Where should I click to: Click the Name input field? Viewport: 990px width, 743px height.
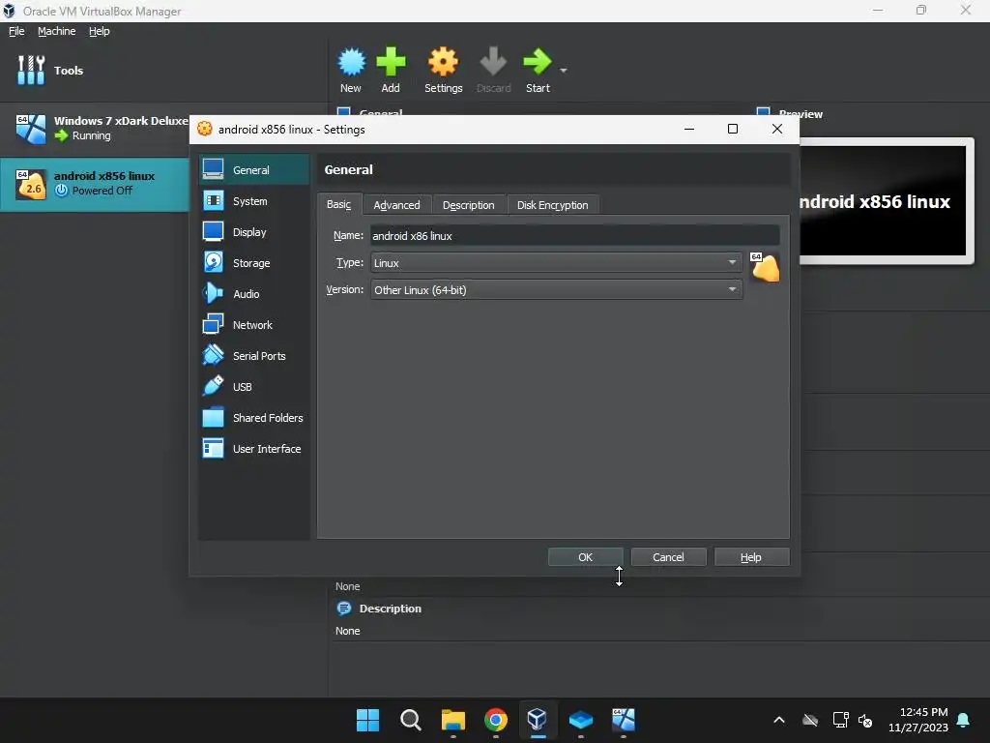click(x=574, y=236)
